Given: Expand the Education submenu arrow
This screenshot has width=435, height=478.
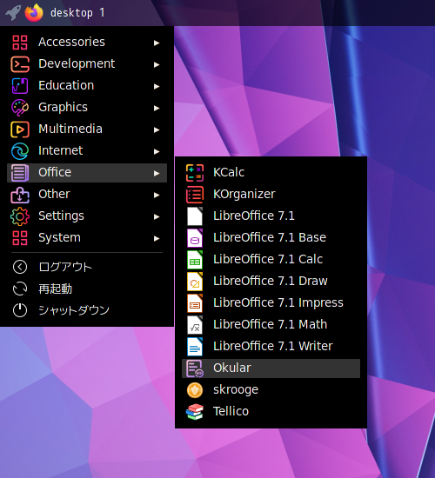Looking at the screenshot, I should [157, 86].
